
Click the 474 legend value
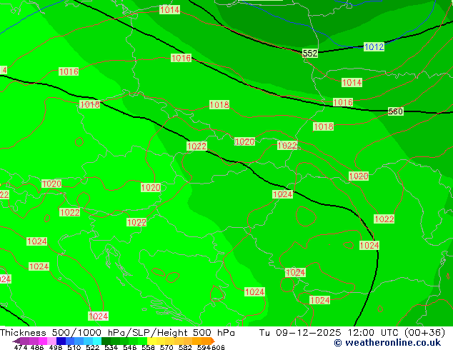point(21,347)
